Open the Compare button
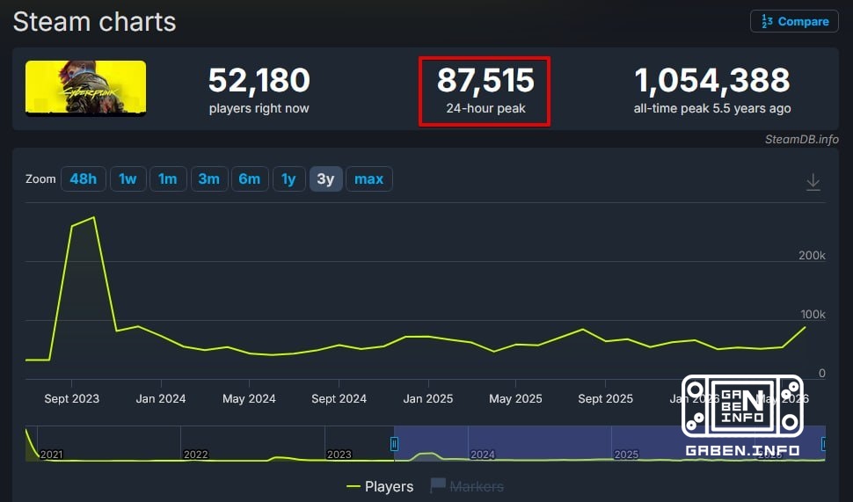Screen dimensions: 853x502 pos(794,21)
